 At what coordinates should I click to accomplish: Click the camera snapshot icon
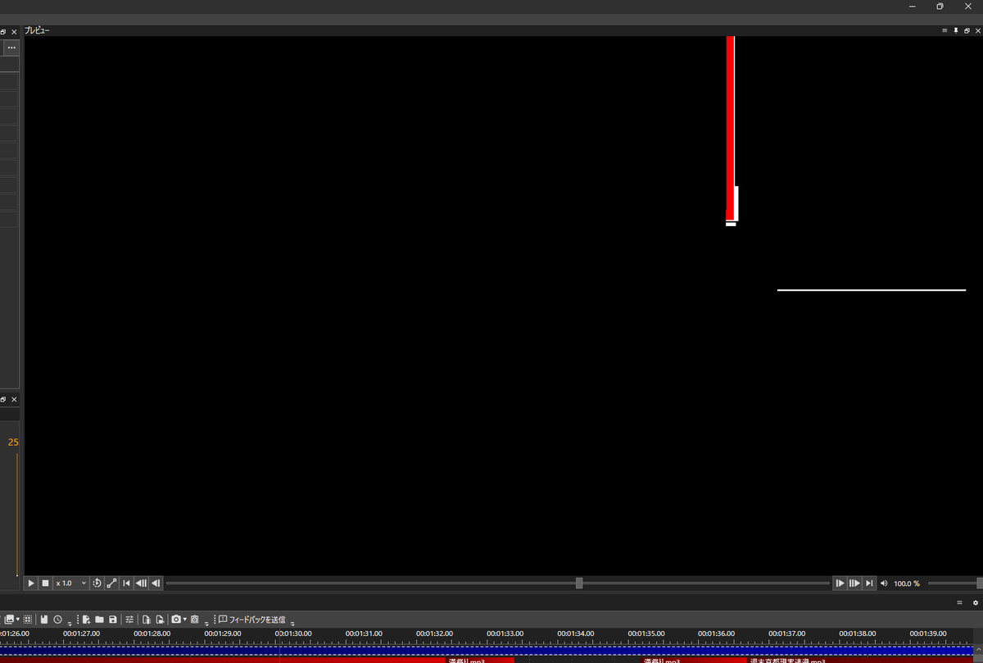coord(176,620)
